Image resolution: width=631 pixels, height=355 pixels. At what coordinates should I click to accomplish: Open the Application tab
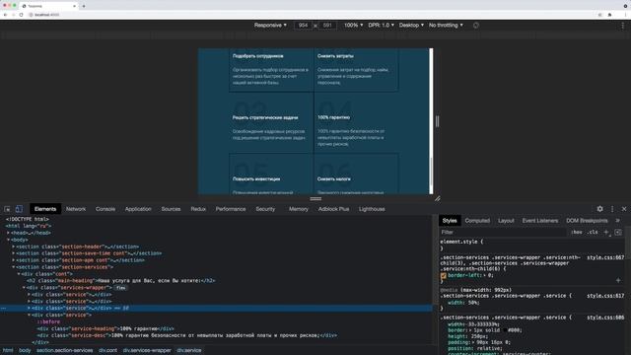[138, 209]
